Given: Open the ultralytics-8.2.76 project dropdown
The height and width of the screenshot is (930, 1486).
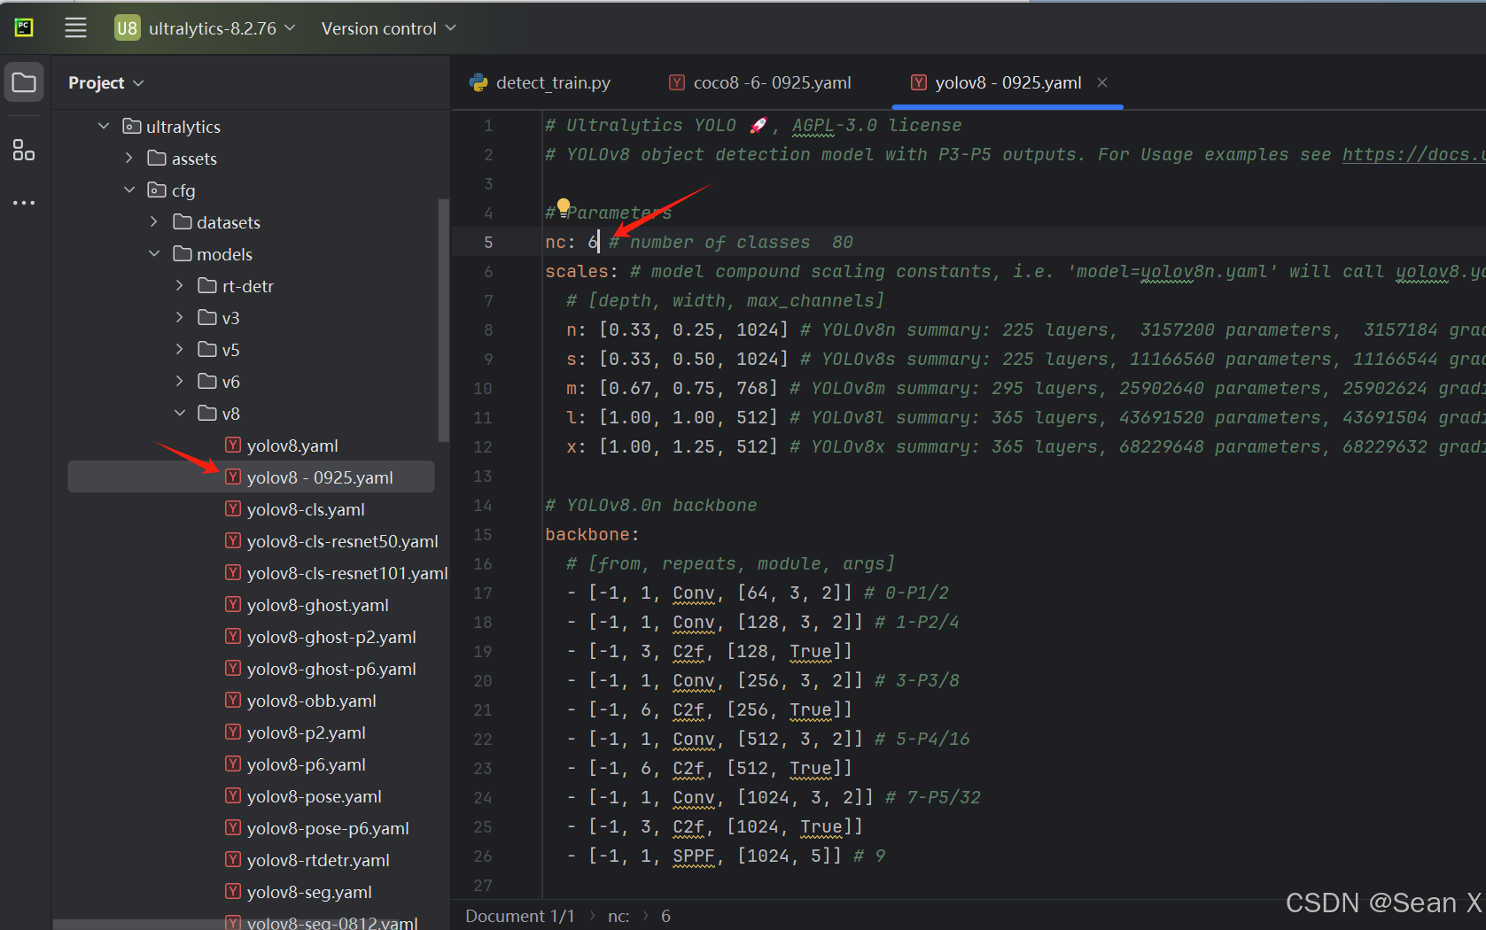Looking at the screenshot, I should click(222, 28).
